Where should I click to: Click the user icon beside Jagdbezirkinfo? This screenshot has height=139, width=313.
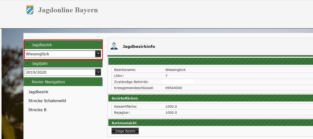pos(114,46)
